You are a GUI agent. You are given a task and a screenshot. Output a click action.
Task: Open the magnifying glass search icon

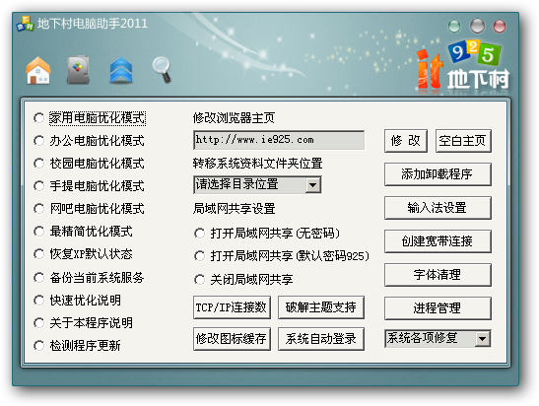click(x=162, y=70)
